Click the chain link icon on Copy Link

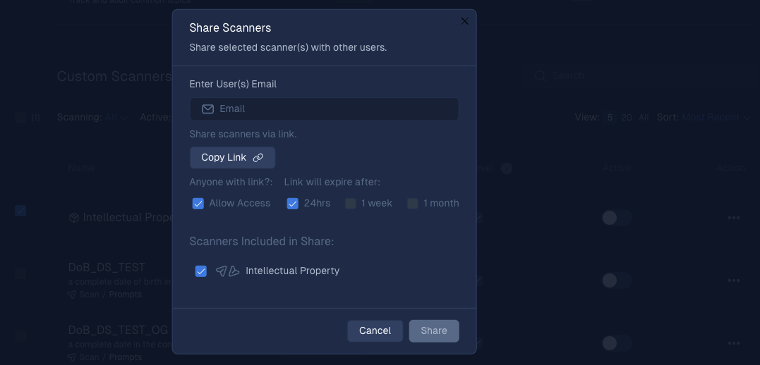258,158
